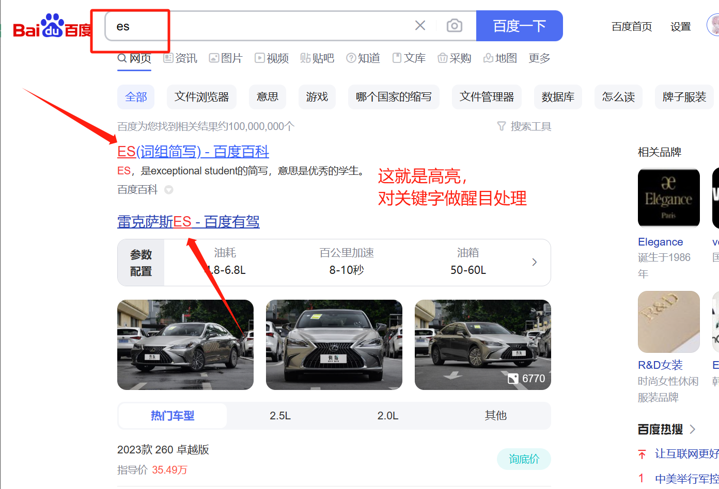This screenshot has height=489, width=719.
Task: Select the 数据库 filter chip
Action: coord(558,97)
